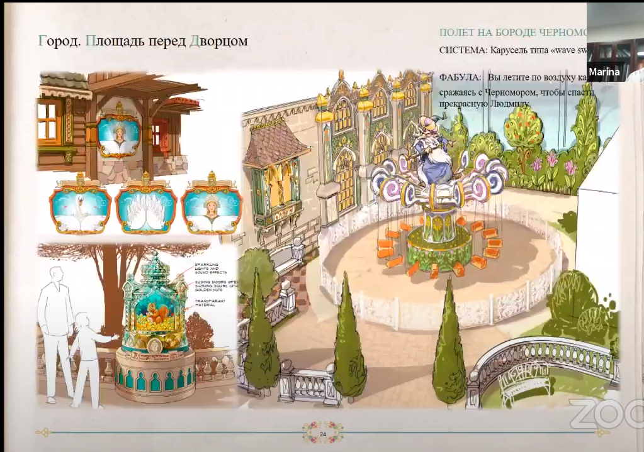The width and height of the screenshot is (644, 452).
Task: Click the annotation "TRANSPARANT MATERIAL"
Action: (210, 304)
